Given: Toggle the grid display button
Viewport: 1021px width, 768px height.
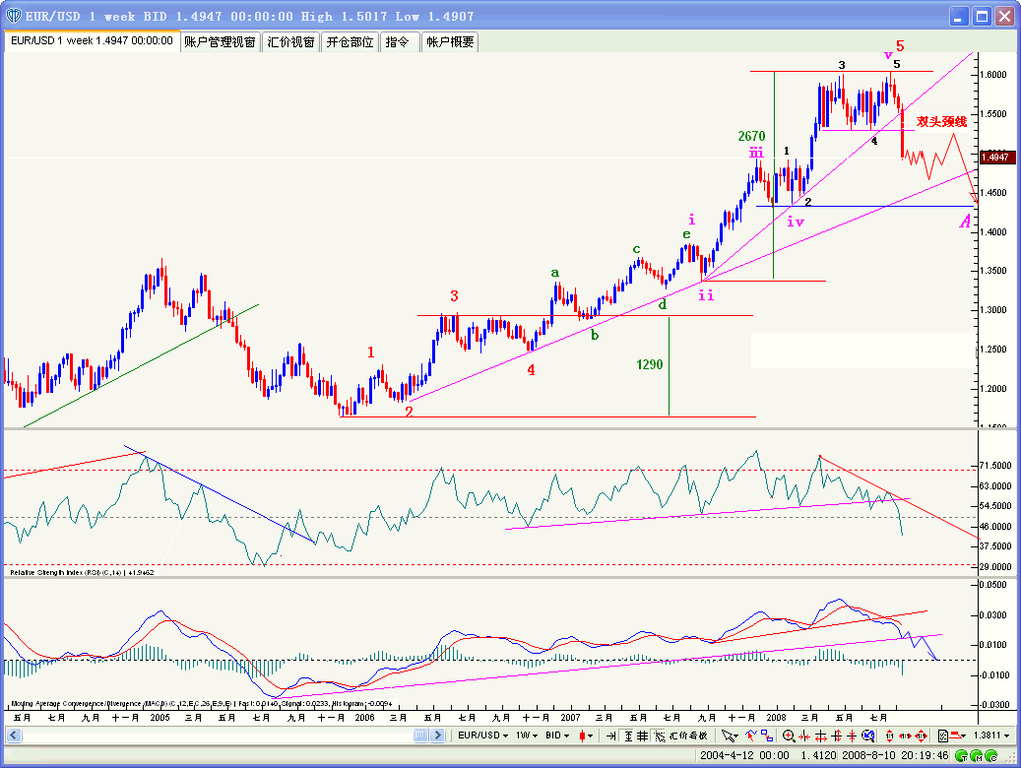Looking at the screenshot, I should pos(642,736).
